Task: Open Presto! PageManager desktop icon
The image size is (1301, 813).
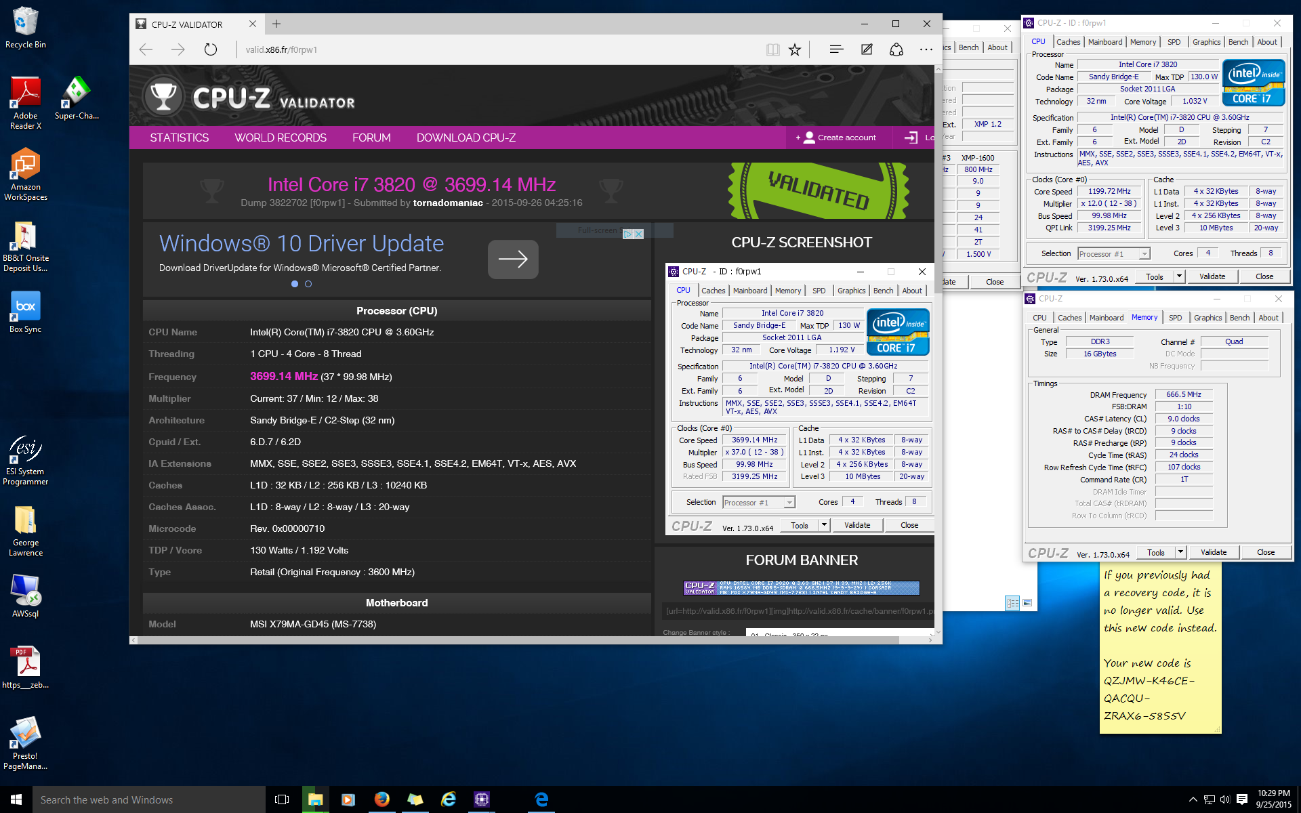Action: (25, 743)
